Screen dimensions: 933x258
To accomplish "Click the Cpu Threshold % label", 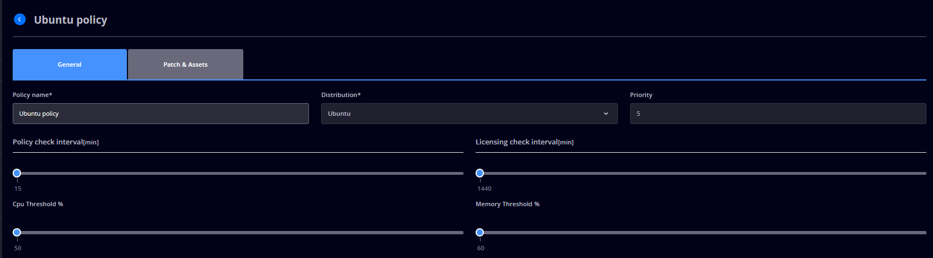I will [38, 204].
